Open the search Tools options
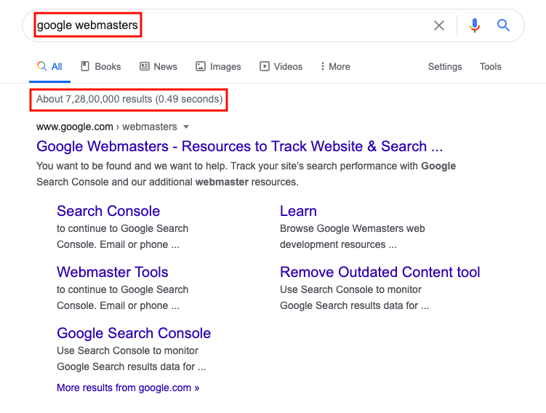Image resolution: width=546 pixels, height=413 pixels. click(x=491, y=66)
